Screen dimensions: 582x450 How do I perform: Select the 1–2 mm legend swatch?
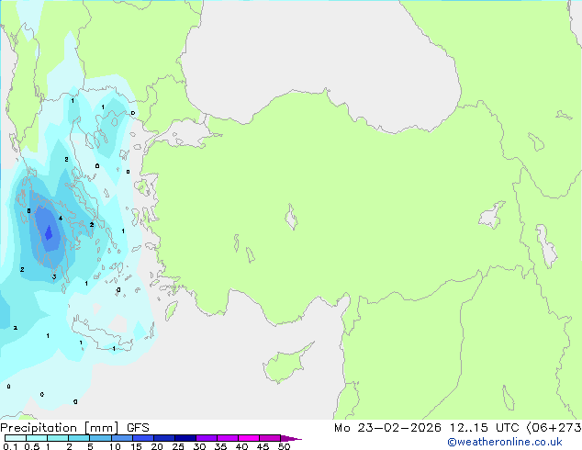click(x=58, y=438)
